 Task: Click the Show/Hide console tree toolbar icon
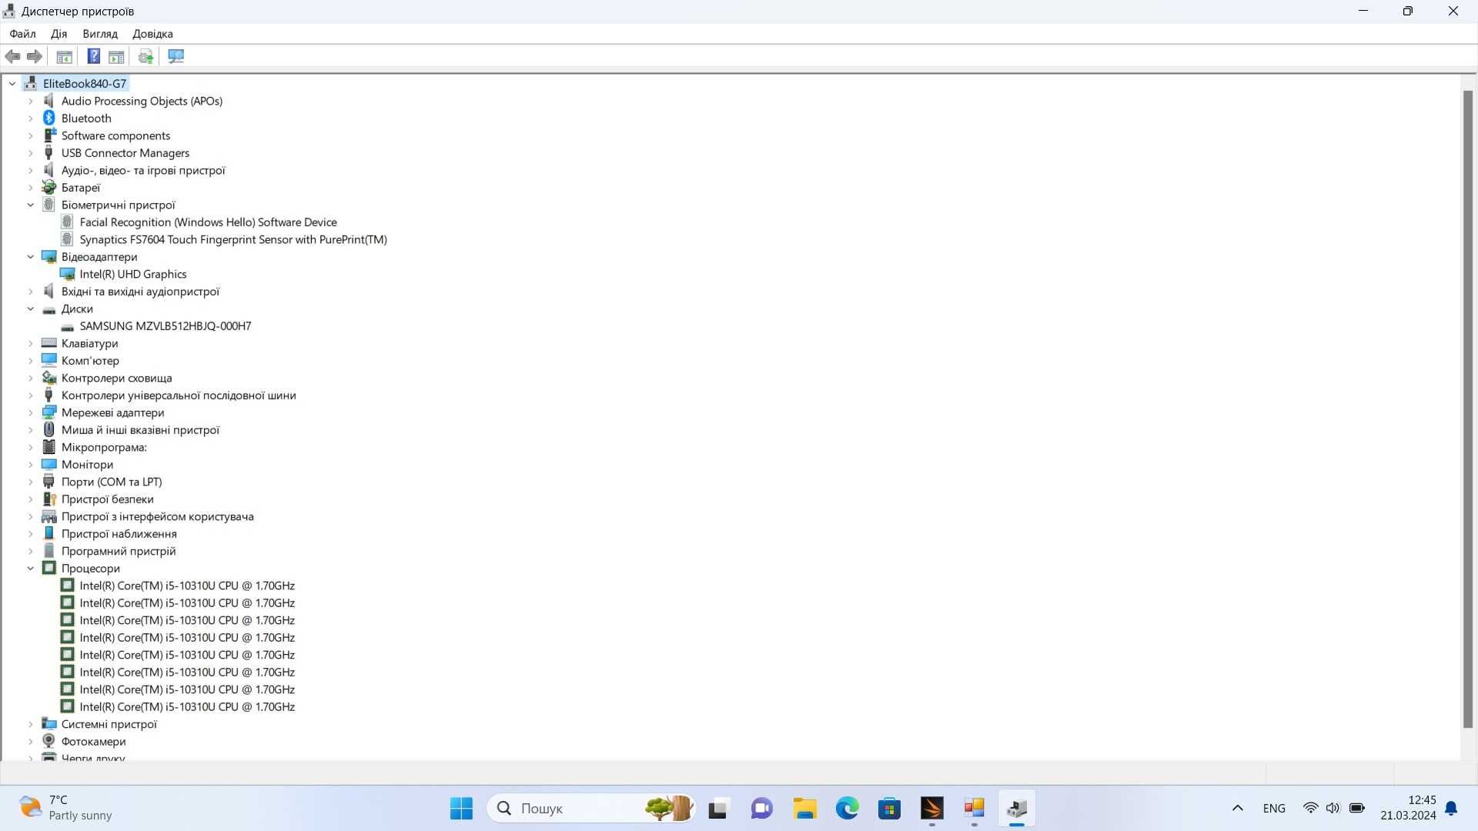coord(65,56)
